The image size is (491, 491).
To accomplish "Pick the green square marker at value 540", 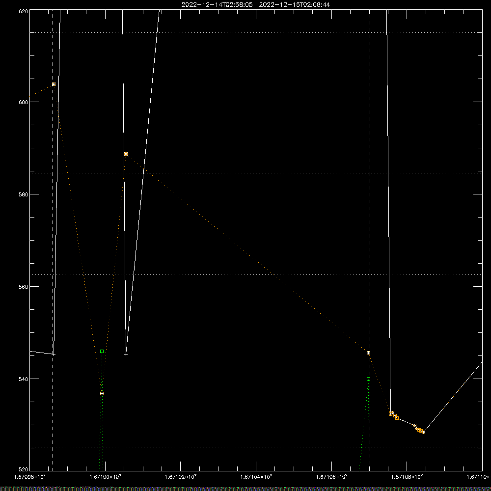I will tap(368, 379).
